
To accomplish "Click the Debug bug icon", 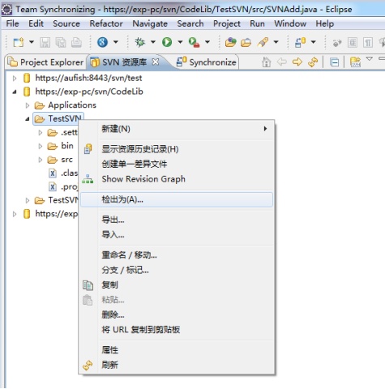I will click(x=140, y=42).
